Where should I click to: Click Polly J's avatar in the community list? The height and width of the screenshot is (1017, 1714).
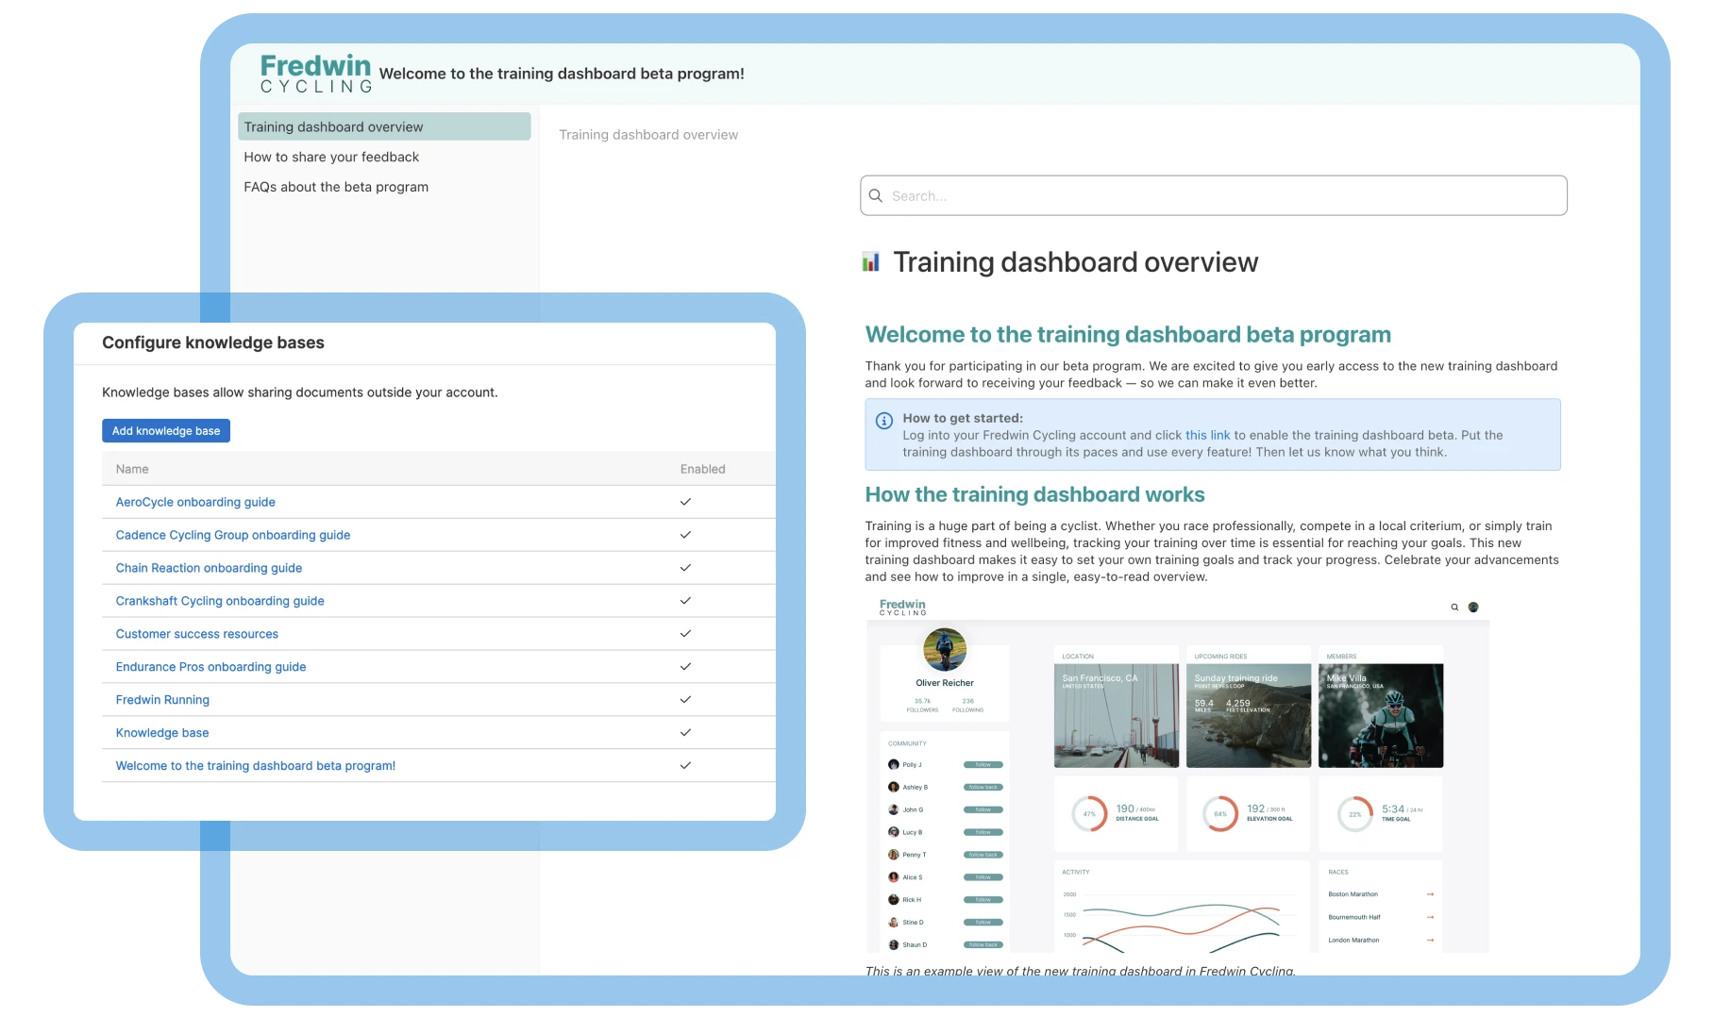[x=893, y=764]
